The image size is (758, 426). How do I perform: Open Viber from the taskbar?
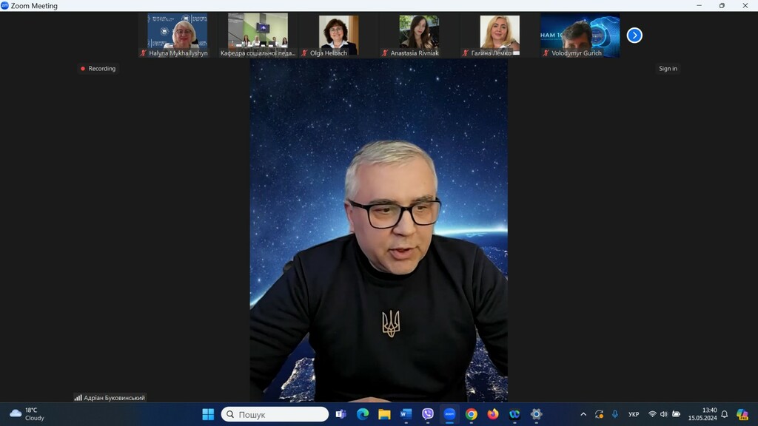(x=428, y=414)
